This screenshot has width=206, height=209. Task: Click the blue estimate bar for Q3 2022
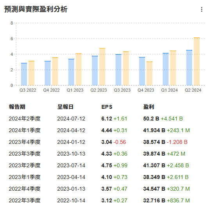tap(24, 74)
